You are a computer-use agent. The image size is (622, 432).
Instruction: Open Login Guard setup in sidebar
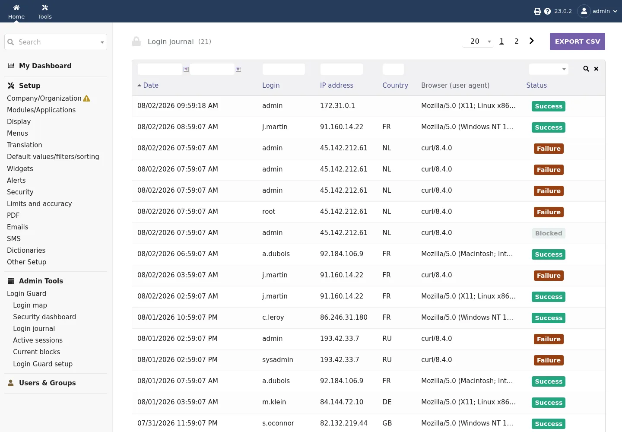tap(43, 364)
